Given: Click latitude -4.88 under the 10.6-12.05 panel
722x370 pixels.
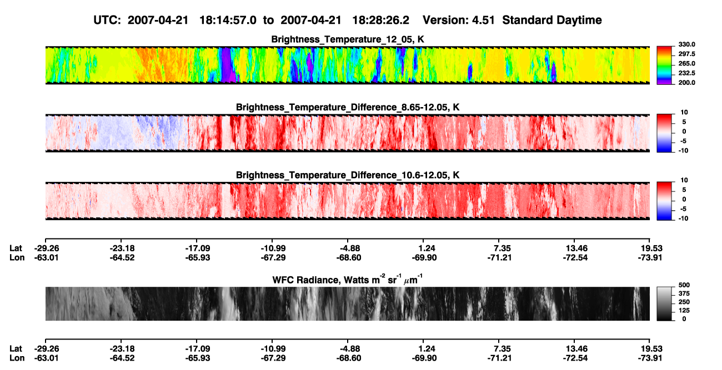Looking at the screenshot, I should pyautogui.click(x=348, y=248).
